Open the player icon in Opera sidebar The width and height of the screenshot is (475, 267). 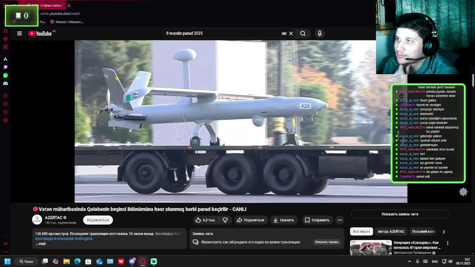pyautogui.click(x=6, y=96)
